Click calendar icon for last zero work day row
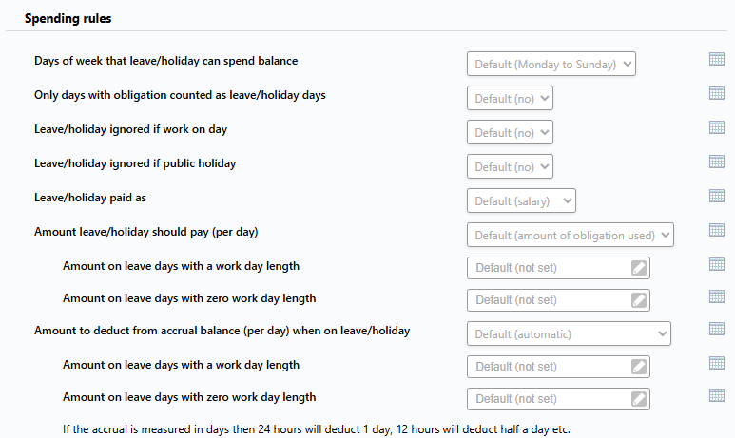The width and height of the screenshot is (735, 438). (x=717, y=395)
